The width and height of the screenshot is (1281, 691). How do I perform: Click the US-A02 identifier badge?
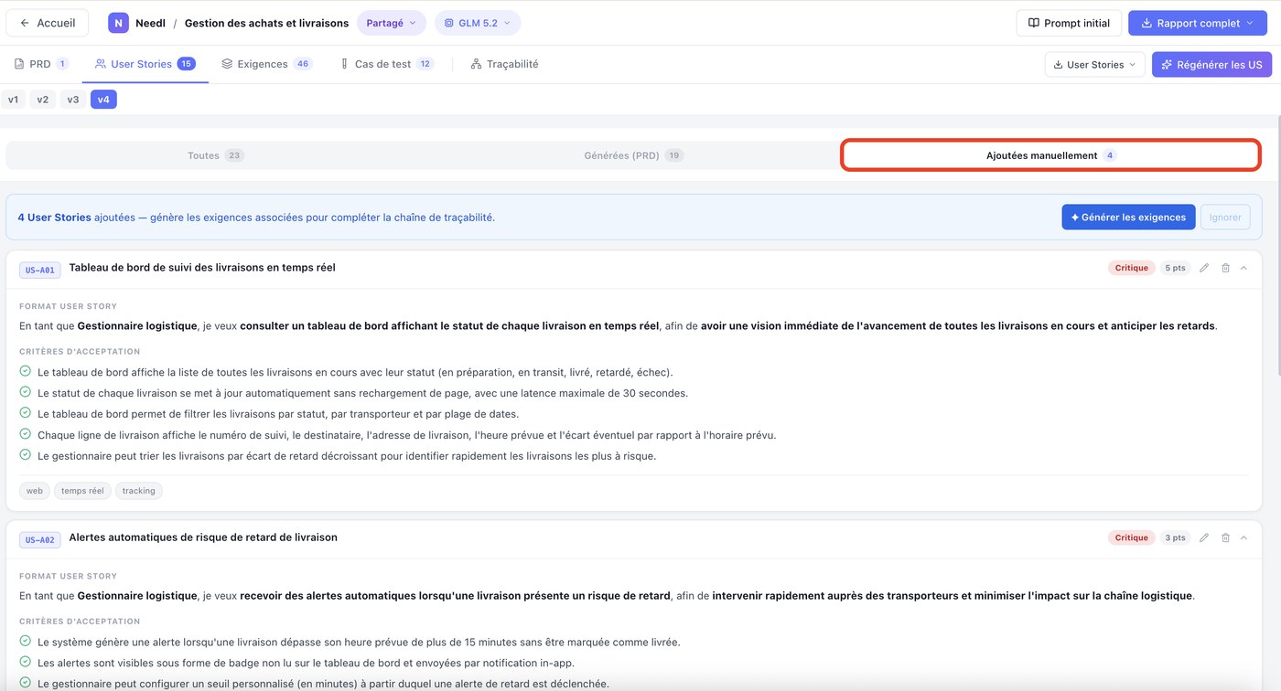coord(39,539)
